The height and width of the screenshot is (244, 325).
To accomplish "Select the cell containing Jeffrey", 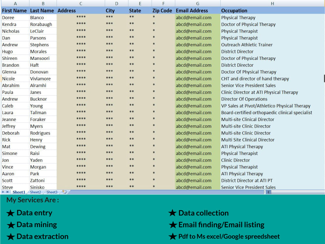I will [15, 126].
